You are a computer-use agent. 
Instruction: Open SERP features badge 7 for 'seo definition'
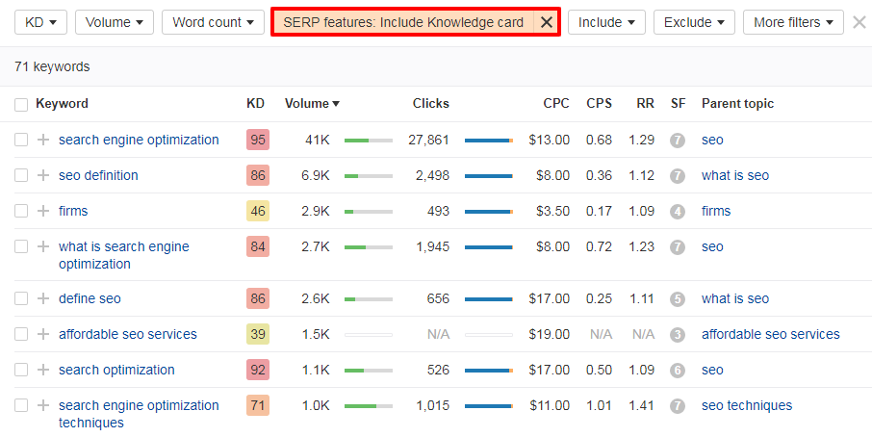tap(677, 176)
